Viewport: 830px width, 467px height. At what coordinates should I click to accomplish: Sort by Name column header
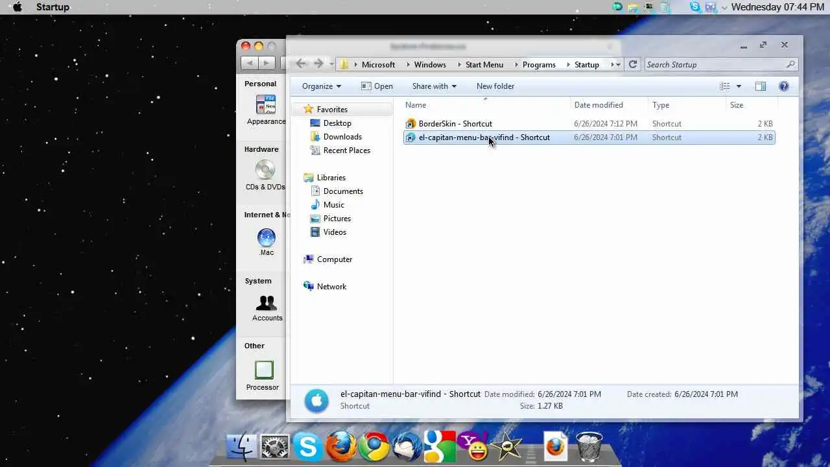coord(486,105)
